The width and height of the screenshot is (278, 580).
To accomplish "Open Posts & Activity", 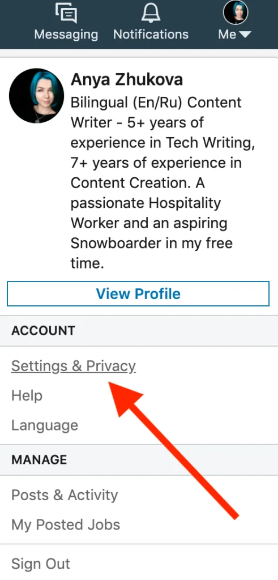I will pyautogui.click(x=65, y=495).
